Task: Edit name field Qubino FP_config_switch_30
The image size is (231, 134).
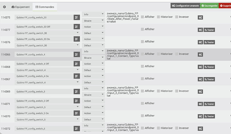Action: pos(44,17)
